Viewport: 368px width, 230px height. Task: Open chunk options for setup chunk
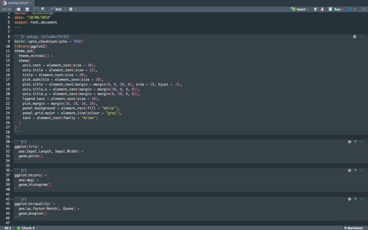pos(355,36)
